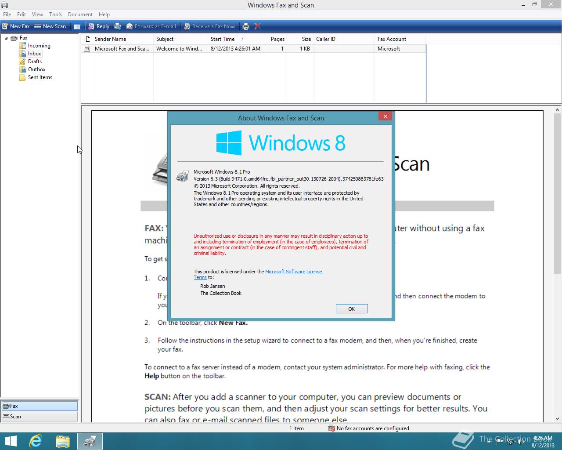Close the About Windows Fax and Scan dialog
This screenshot has height=450, width=562.
(x=385, y=116)
